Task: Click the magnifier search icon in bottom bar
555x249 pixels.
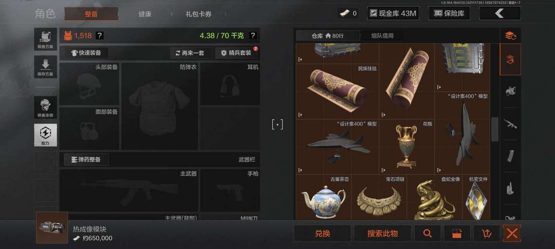Action: pos(428,233)
